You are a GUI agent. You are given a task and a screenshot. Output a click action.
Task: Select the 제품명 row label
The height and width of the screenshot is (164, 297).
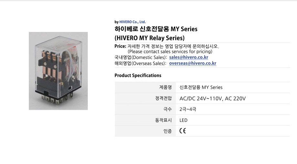tap(165, 87)
